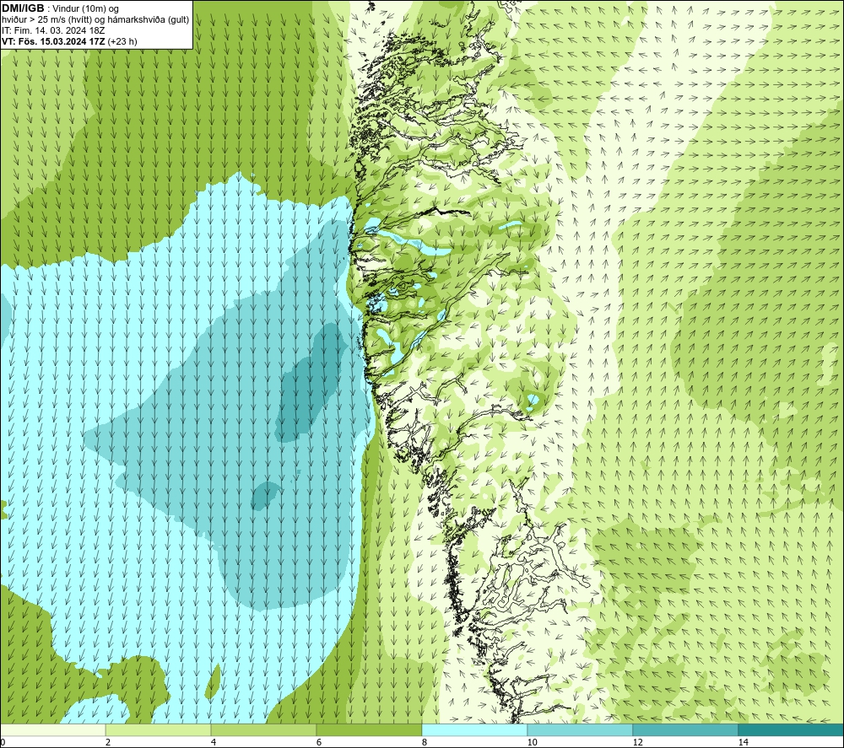Click the legend scale value "6"
844x748 pixels.
click(319, 742)
